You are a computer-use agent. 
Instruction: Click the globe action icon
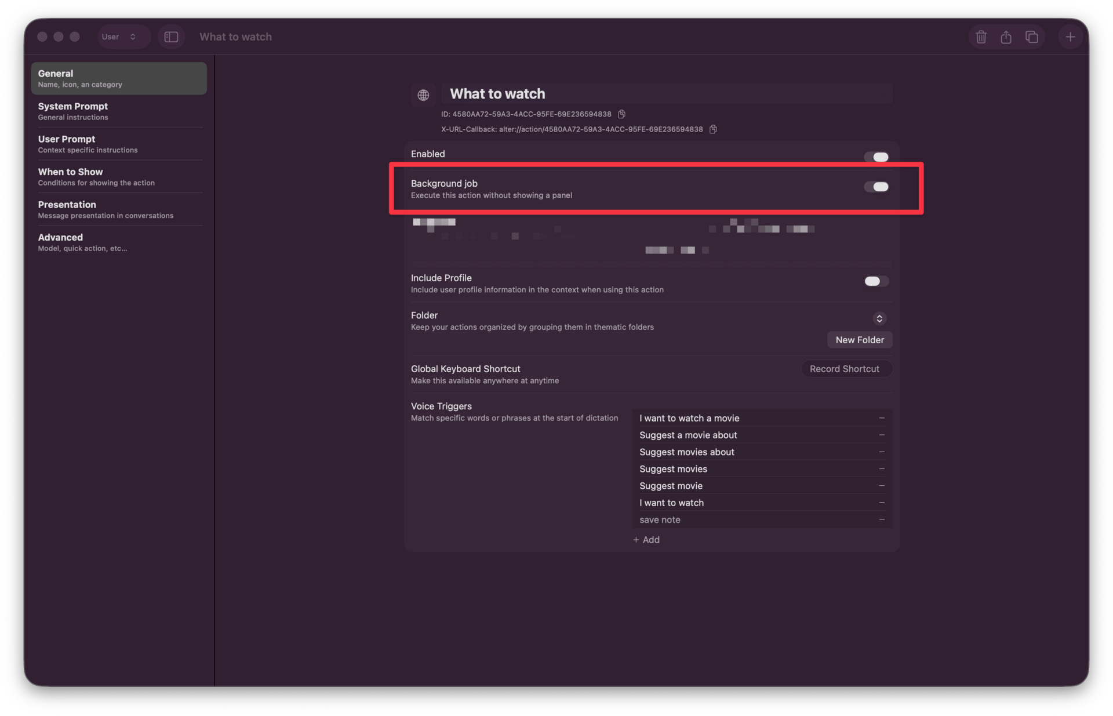point(423,95)
